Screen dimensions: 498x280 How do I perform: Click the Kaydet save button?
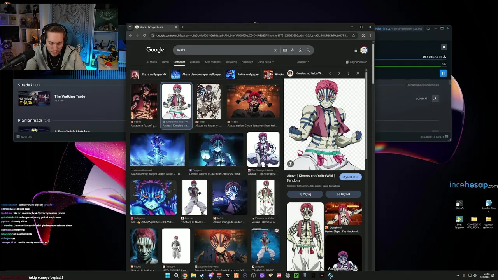pyautogui.click(x=344, y=194)
